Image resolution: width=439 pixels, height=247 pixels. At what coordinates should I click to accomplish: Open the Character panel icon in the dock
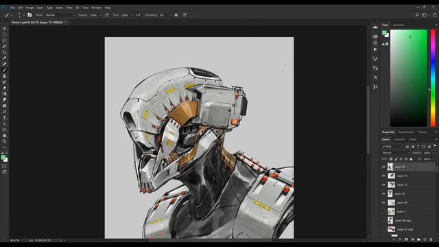tap(375, 78)
